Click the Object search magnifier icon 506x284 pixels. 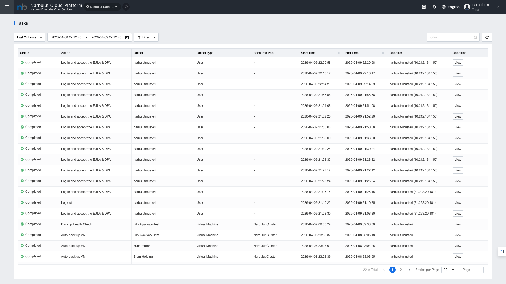point(475,37)
